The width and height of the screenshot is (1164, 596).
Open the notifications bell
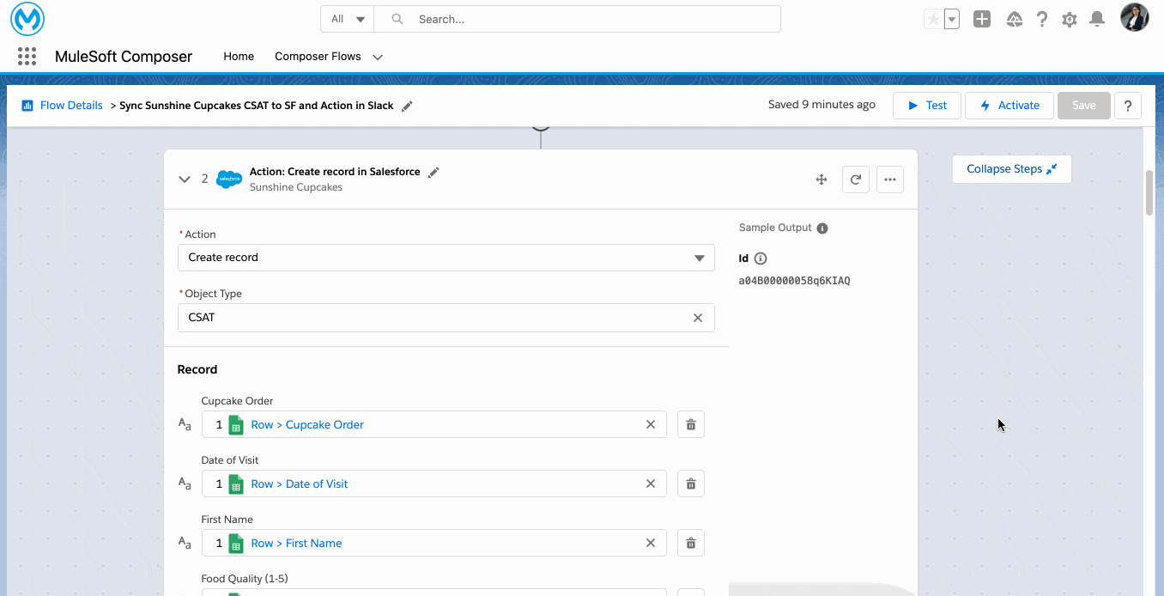[1097, 19]
